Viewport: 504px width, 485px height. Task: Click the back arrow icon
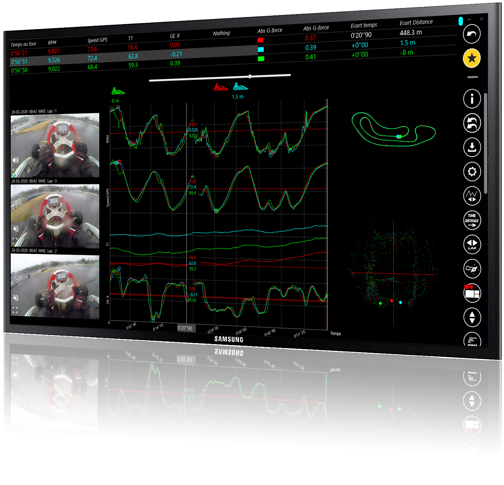click(471, 33)
